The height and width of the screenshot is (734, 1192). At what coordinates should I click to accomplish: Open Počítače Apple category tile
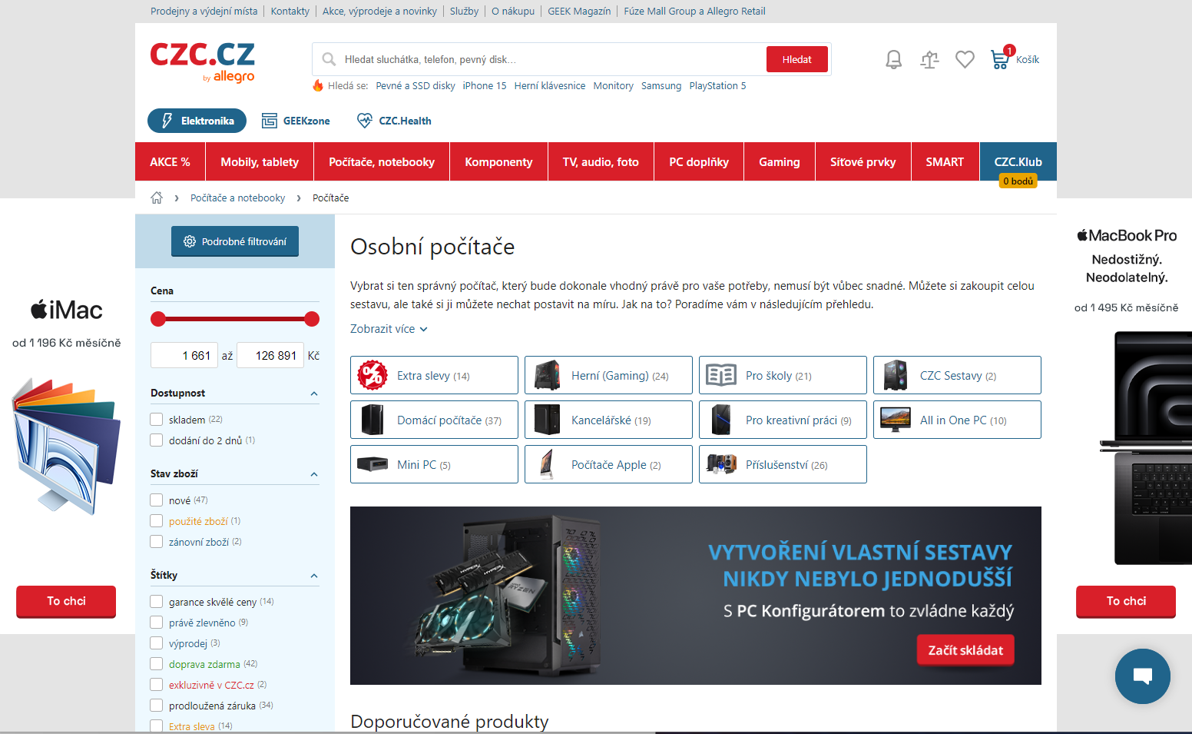[x=608, y=464]
